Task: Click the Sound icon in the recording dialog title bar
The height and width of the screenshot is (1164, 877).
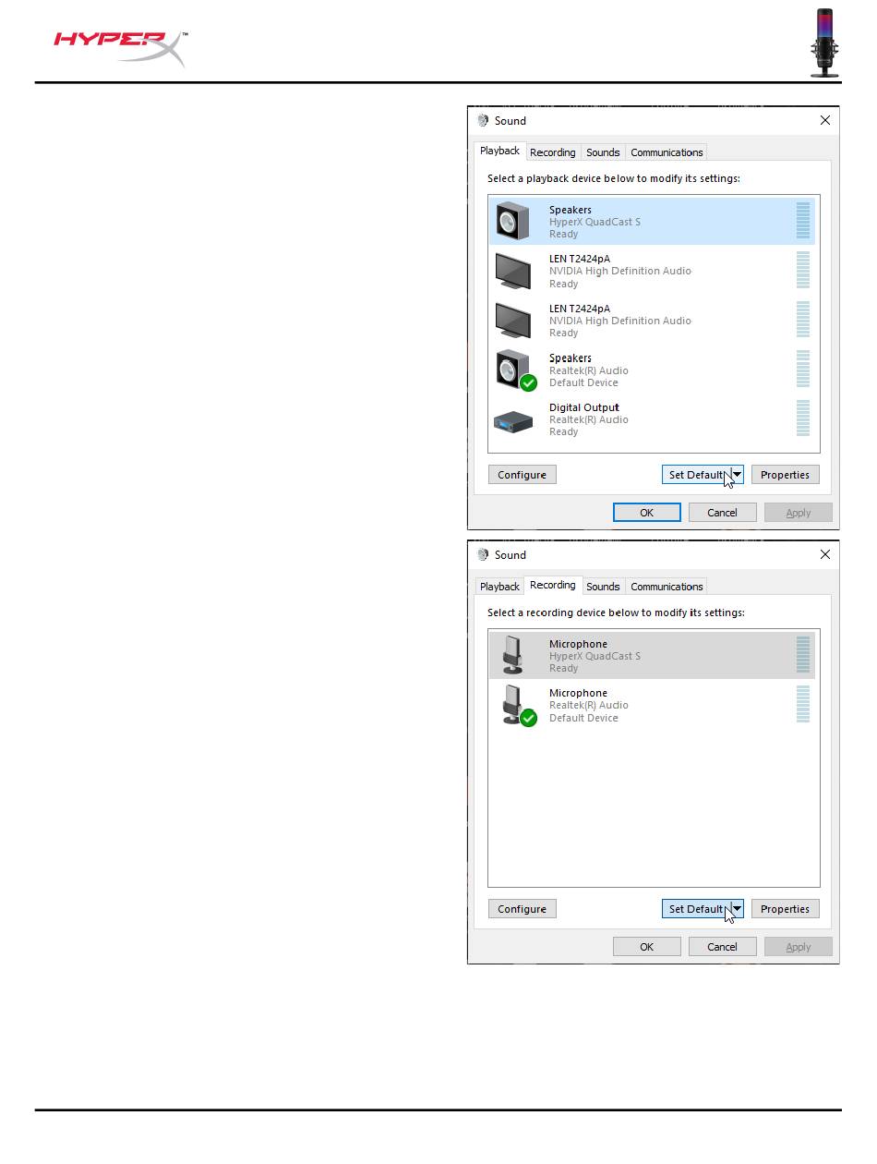Action: 483,554
